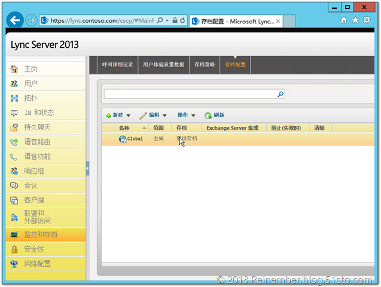Collapse the left navigation pane splitter
This screenshot has width=381, height=287.
(87, 169)
